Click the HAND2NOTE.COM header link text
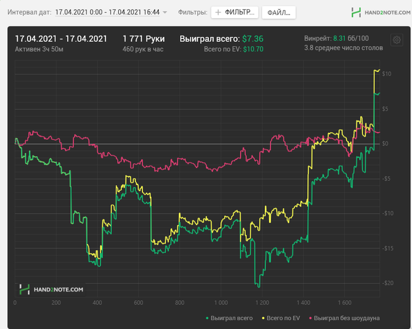 [x=387, y=12]
